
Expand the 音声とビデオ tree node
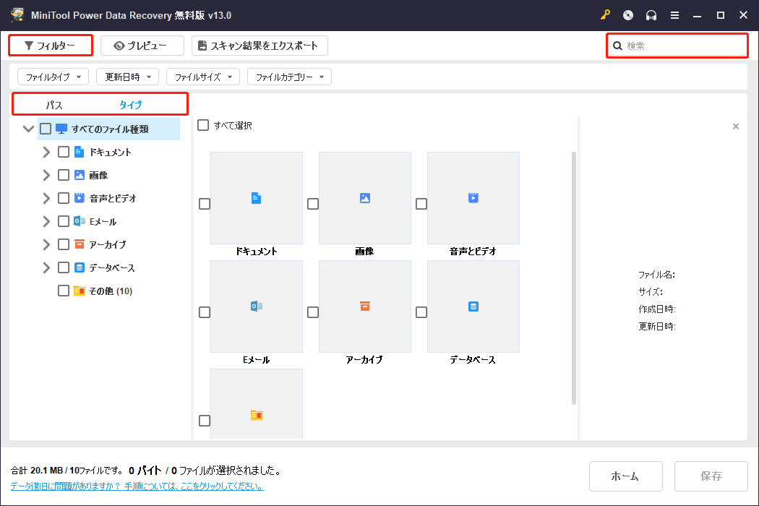coord(46,198)
